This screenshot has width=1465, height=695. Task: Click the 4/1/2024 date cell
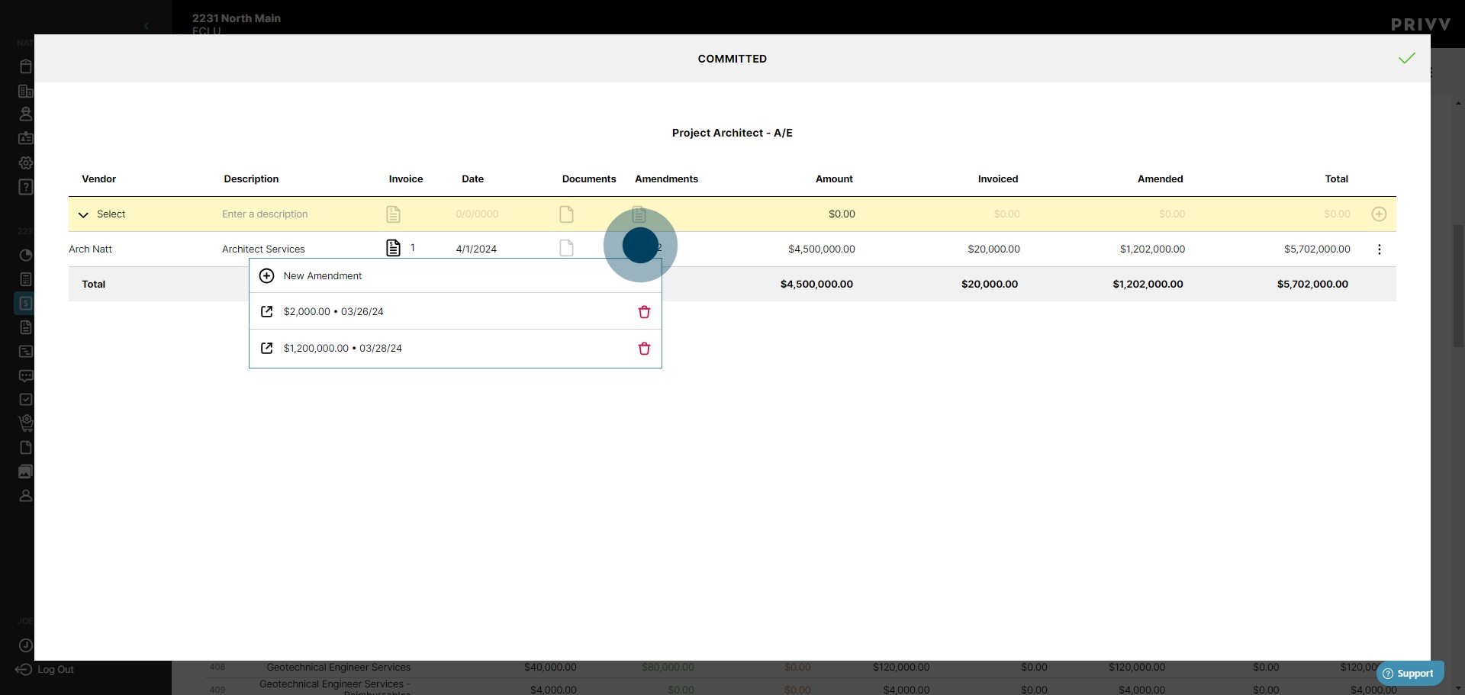pyautogui.click(x=476, y=249)
